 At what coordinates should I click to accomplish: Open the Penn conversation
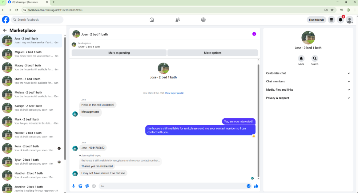(31, 148)
